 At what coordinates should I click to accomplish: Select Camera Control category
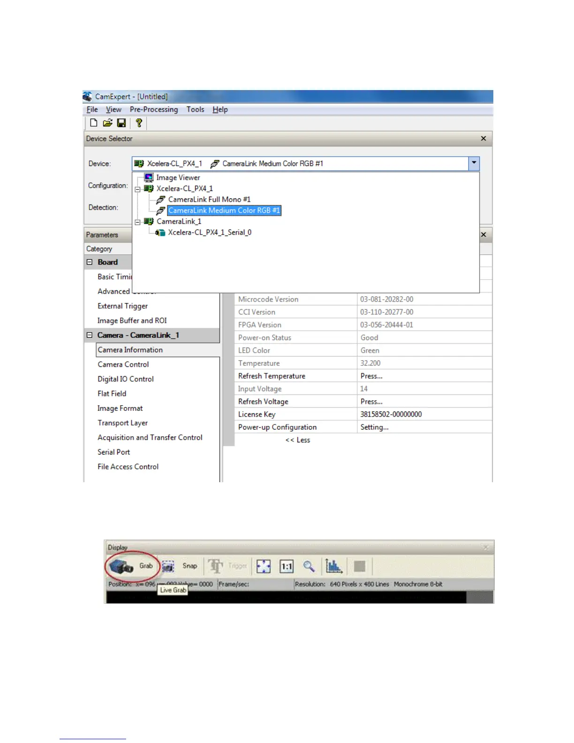point(123,364)
